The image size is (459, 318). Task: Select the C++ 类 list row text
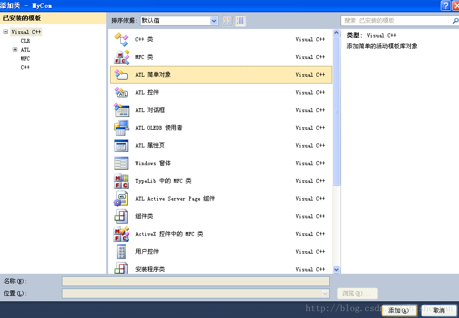144,39
